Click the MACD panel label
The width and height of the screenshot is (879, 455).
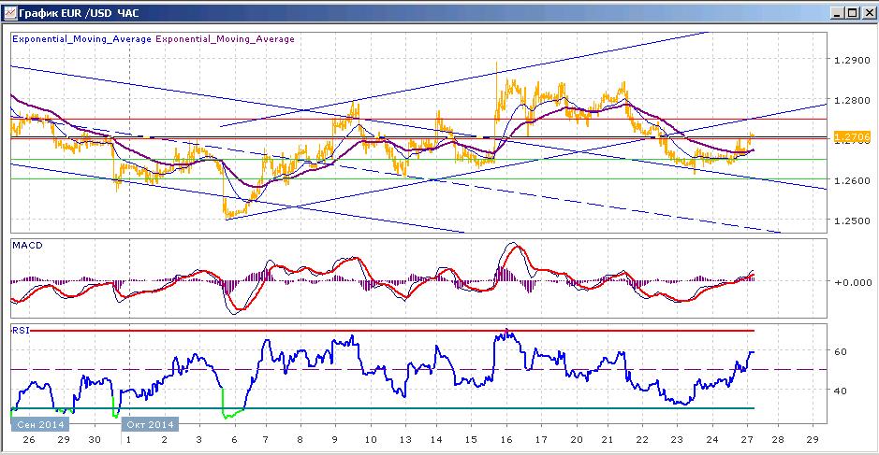27,246
